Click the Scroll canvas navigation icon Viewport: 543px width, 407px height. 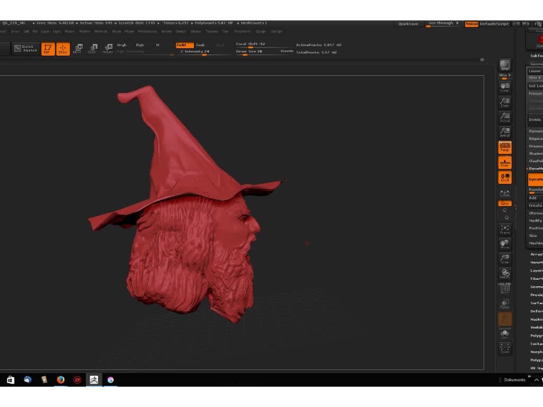tap(505, 87)
